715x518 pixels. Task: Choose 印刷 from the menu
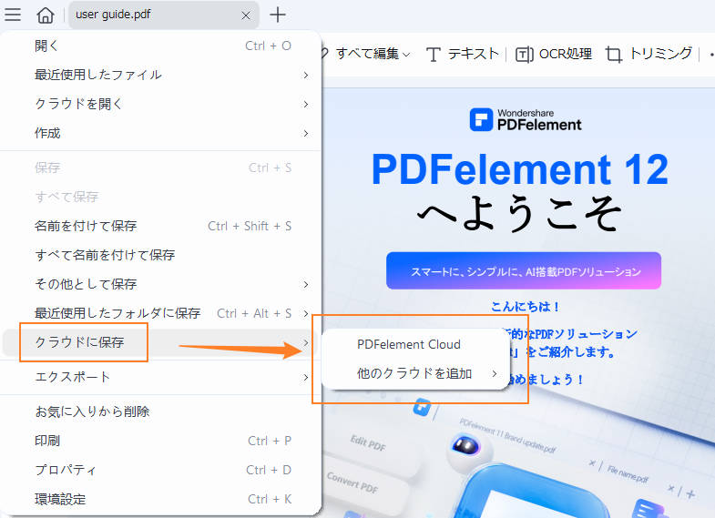[x=160, y=441]
